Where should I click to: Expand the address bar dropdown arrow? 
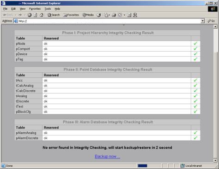pyautogui.click(x=203, y=21)
